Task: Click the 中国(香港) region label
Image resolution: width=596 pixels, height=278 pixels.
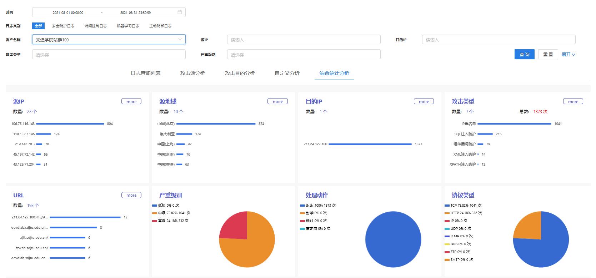Action: [x=166, y=165]
